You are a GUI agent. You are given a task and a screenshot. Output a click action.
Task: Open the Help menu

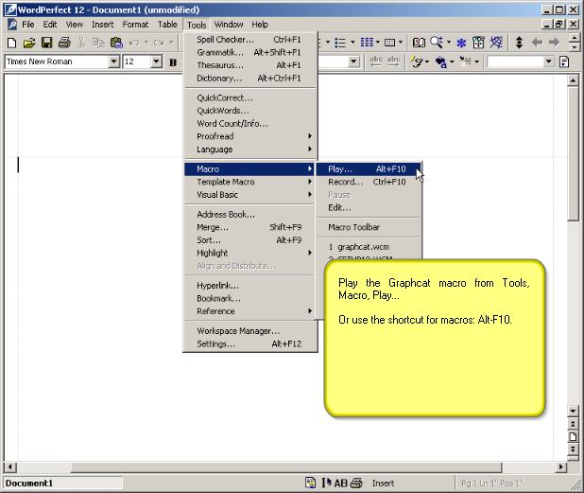click(260, 25)
